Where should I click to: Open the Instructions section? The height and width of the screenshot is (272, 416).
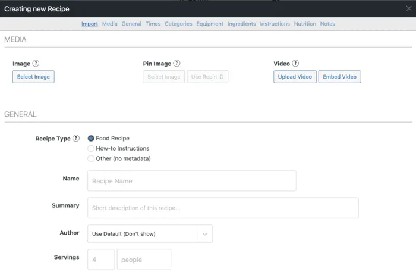[x=275, y=24]
